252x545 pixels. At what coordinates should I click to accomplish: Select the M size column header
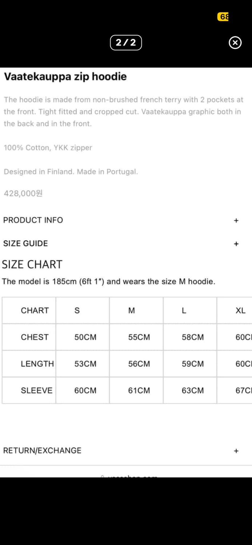[132, 311]
